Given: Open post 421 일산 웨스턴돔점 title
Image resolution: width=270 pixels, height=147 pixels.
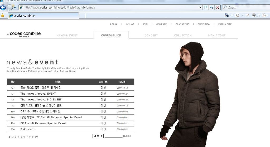Looking at the screenshot, I should [x=41, y=88].
